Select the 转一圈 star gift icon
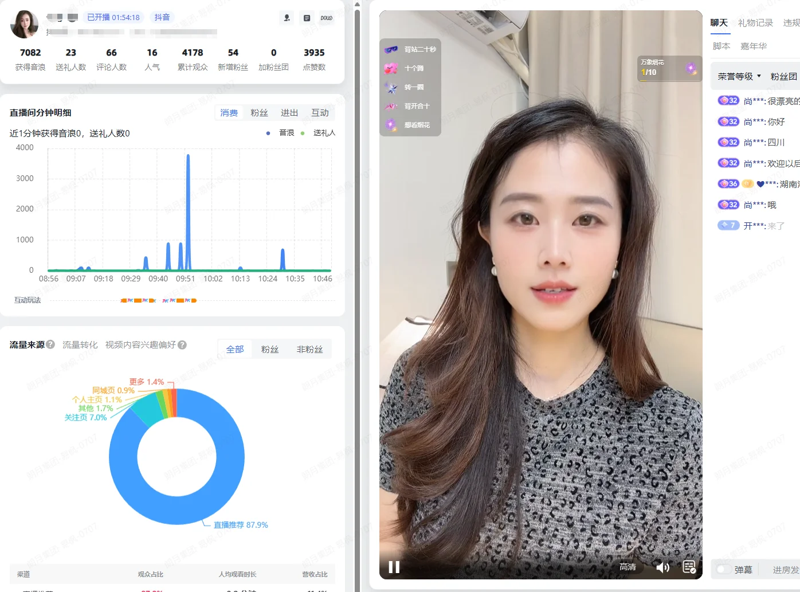This screenshot has width=800, height=592. point(391,87)
